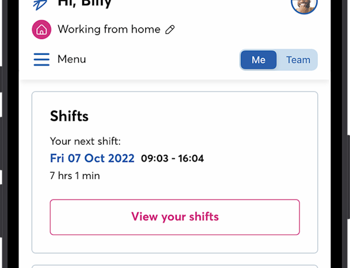The height and width of the screenshot is (268, 350).
Task: Click the app logo icon beside the greeting
Action: (x=41, y=4)
